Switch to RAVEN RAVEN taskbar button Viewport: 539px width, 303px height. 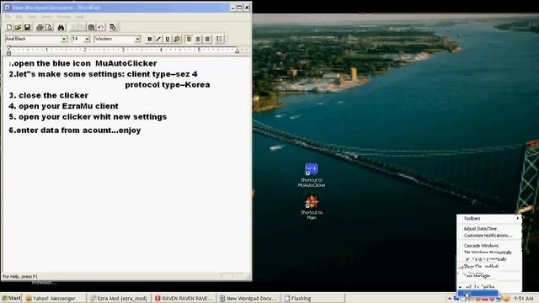pos(184,299)
